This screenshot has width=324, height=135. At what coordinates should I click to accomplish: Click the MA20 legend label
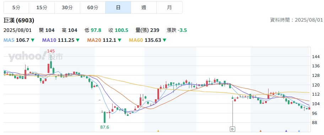click(94, 40)
